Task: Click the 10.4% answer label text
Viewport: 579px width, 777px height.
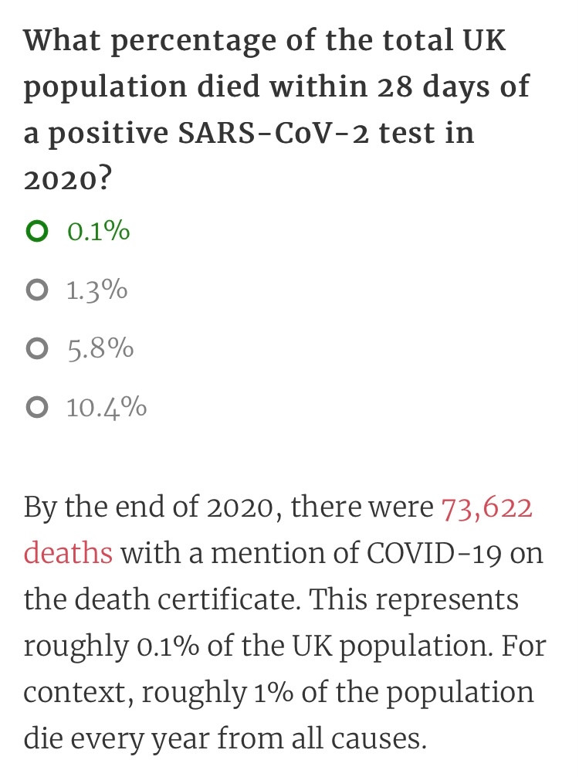Action: (107, 407)
